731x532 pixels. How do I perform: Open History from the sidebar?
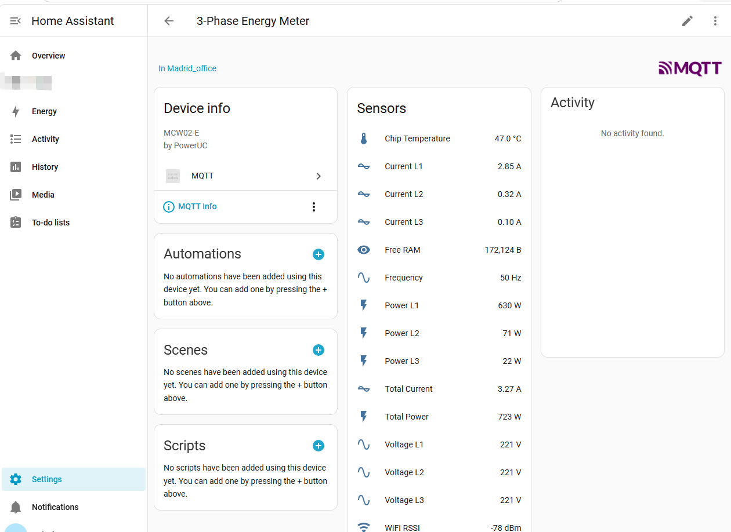tap(74, 167)
